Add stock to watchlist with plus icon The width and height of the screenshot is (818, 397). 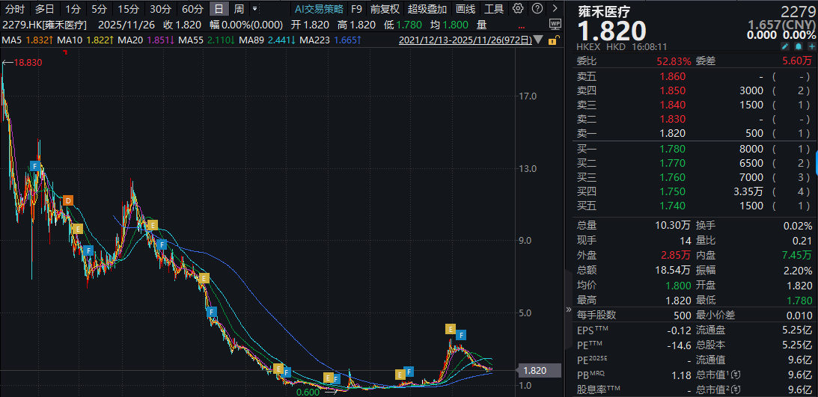(811, 46)
